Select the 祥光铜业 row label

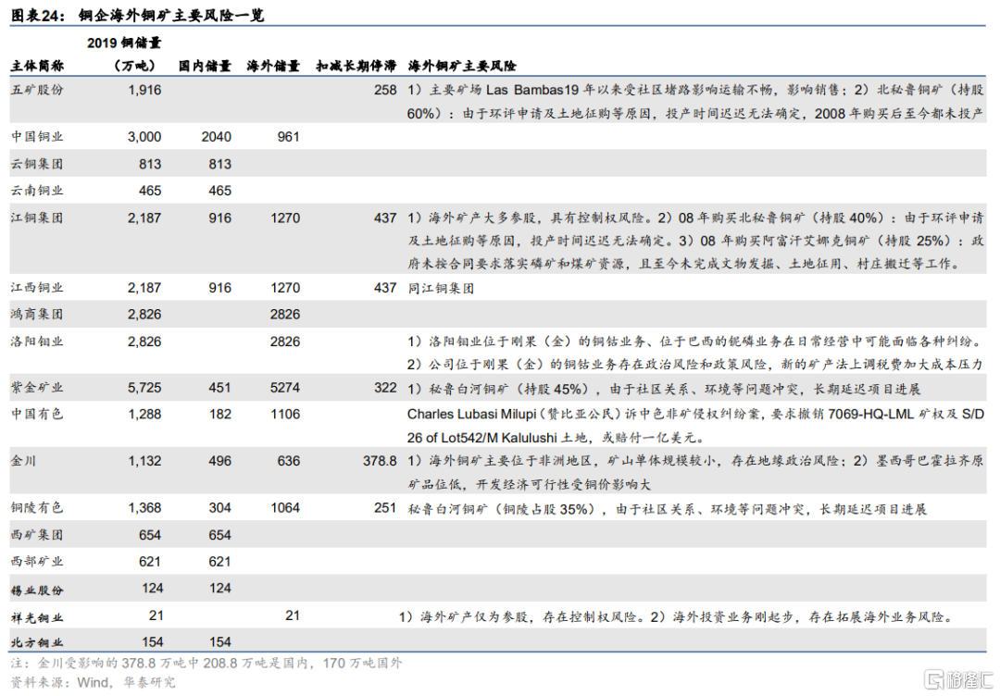coord(37,617)
